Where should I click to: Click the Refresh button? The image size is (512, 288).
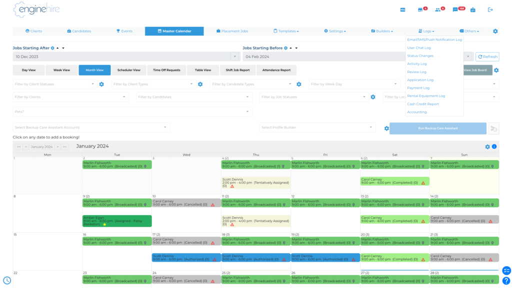tap(487, 56)
